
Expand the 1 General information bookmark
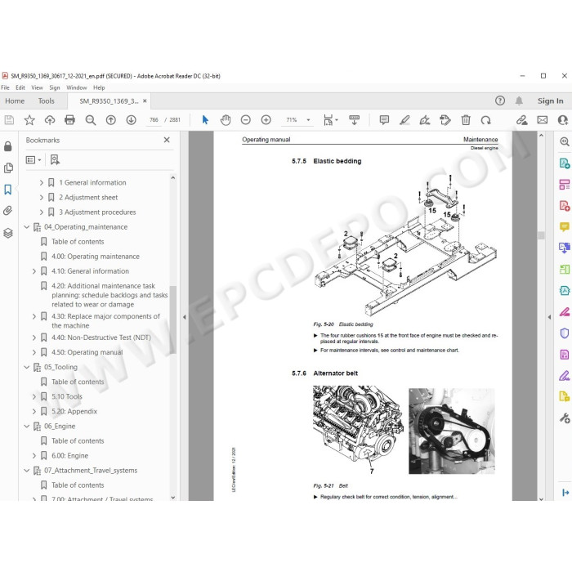pos(41,182)
